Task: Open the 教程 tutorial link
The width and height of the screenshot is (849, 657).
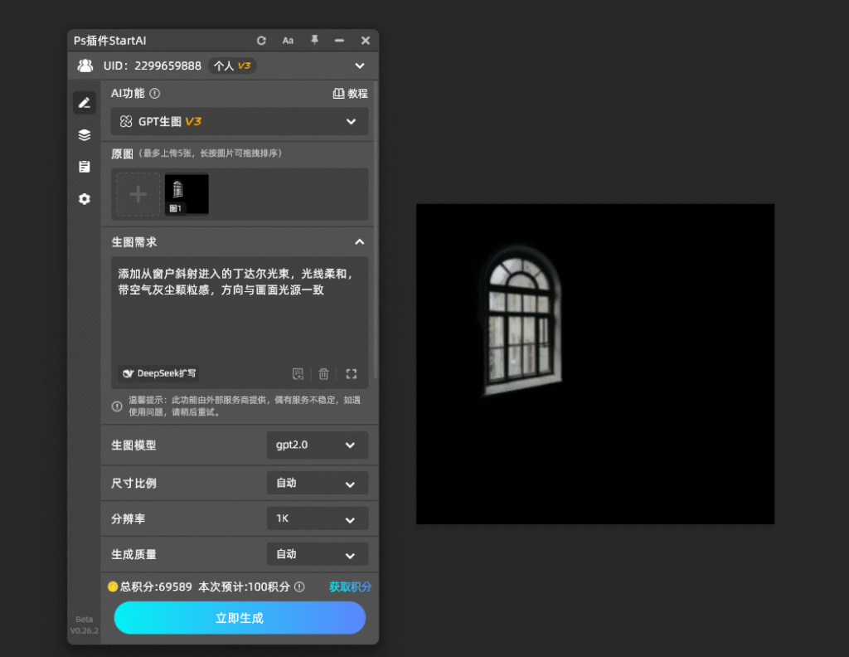Action: [x=351, y=94]
